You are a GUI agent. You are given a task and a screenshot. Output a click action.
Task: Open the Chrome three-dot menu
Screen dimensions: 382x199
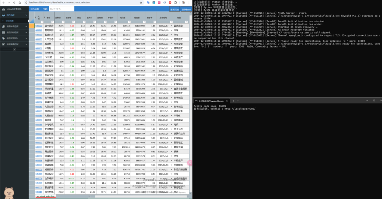pos(189,2)
